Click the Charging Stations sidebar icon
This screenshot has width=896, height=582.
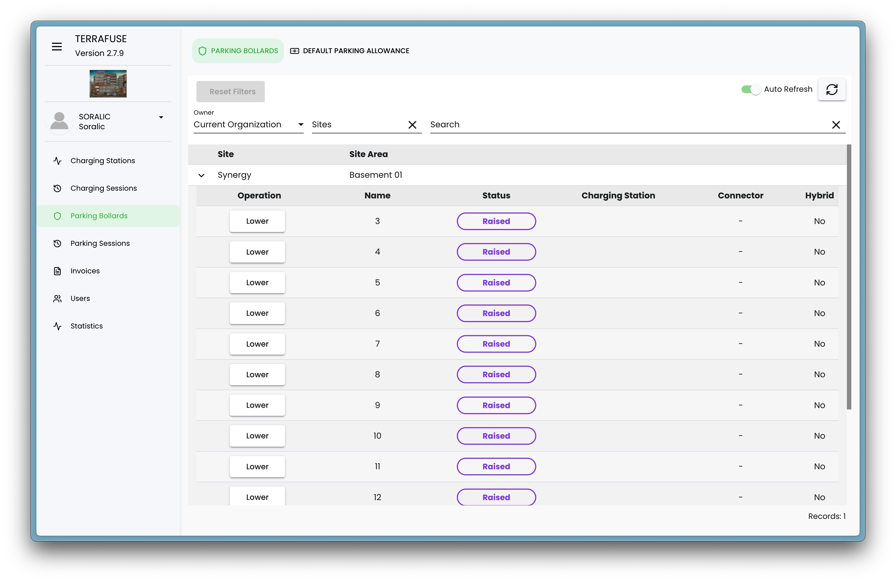point(57,161)
